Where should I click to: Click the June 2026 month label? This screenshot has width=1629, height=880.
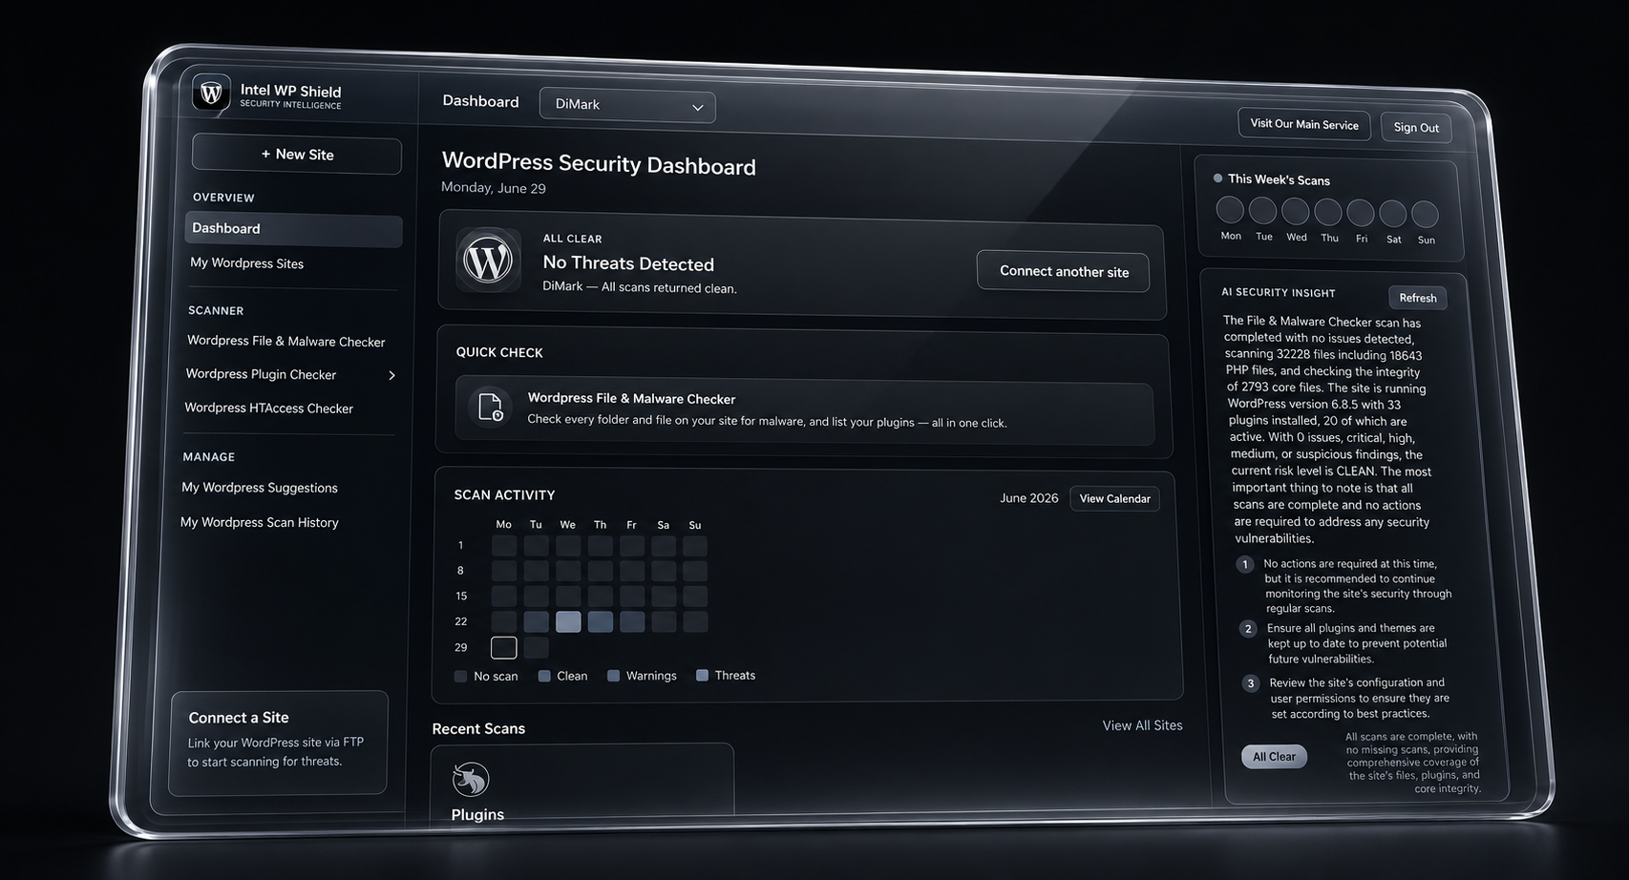coord(1028,498)
